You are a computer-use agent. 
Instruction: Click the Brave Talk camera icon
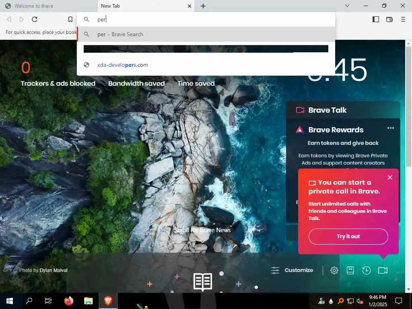300,110
